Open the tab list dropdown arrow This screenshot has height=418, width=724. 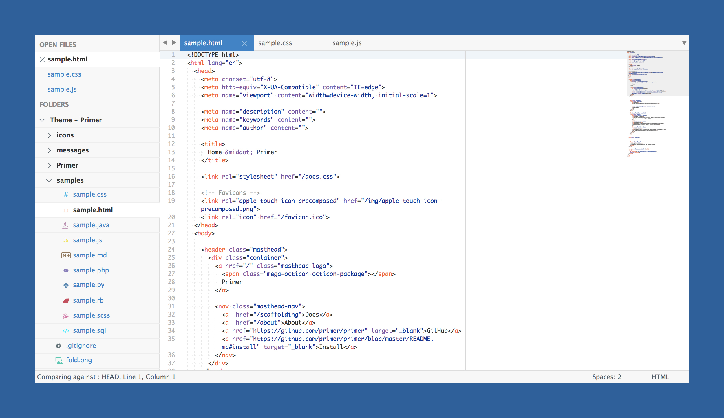[x=684, y=43]
